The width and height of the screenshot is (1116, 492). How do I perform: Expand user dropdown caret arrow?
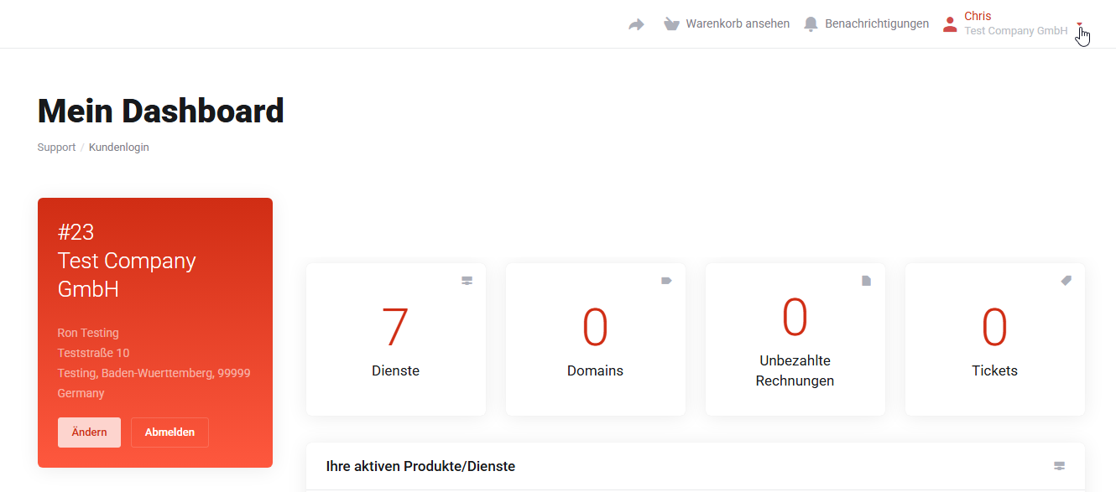pos(1080,24)
